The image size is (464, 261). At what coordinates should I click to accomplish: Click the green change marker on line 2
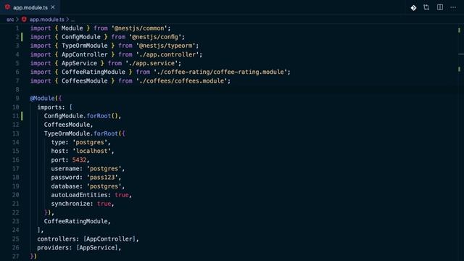22,37
